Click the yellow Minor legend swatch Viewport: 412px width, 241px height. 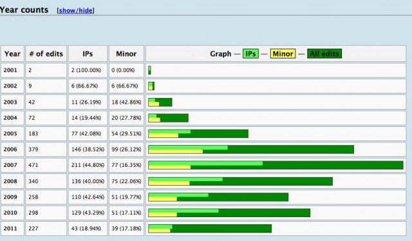coord(283,53)
